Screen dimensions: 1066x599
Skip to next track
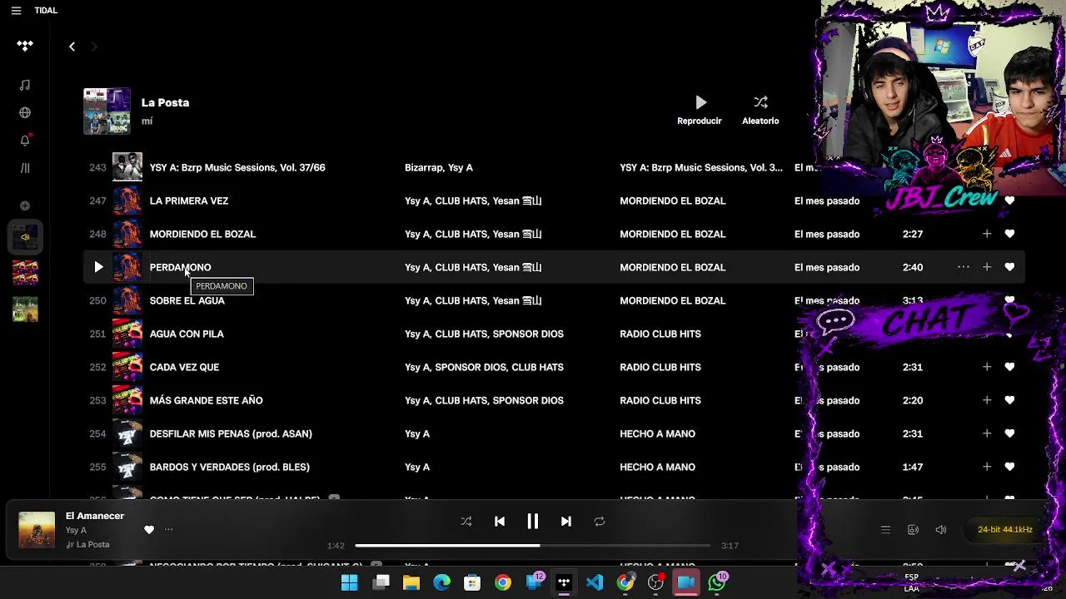pyautogui.click(x=566, y=522)
